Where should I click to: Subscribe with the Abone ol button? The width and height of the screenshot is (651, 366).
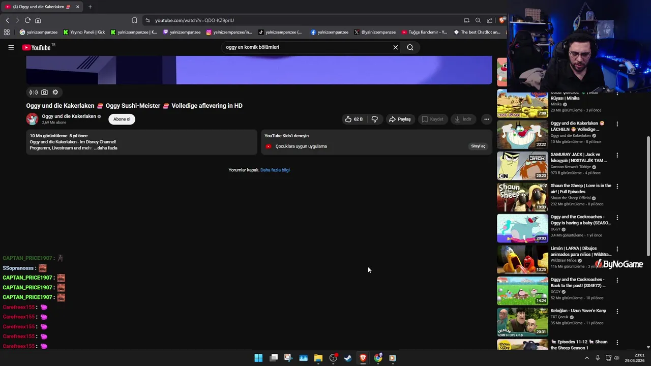click(122, 119)
